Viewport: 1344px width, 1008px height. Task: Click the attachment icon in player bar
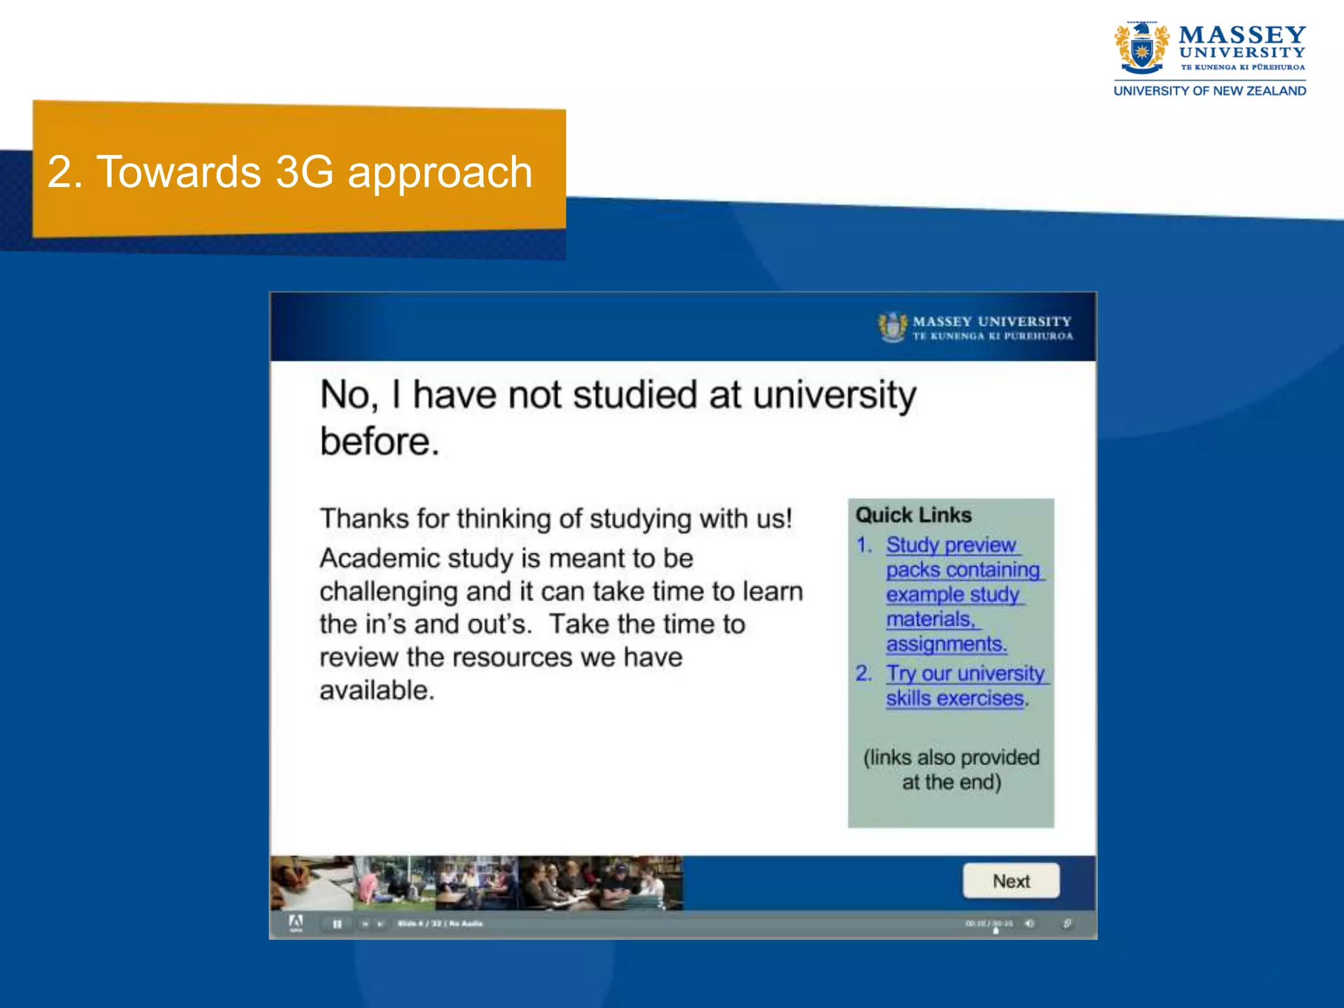pyautogui.click(x=1067, y=923)
